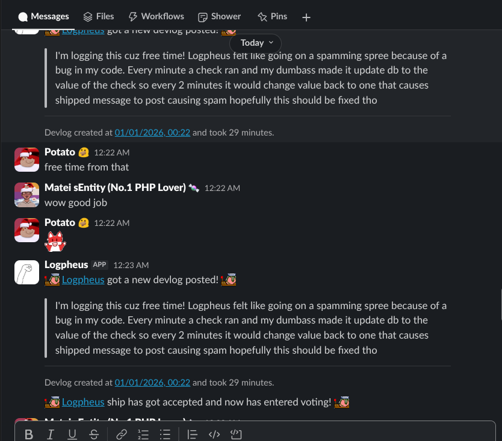Image resolution: width=502 pixels, height=441 pixels.
Task: Click the lower 01/01/2026, 00:22 devlog link
Action: pos(152,382)
